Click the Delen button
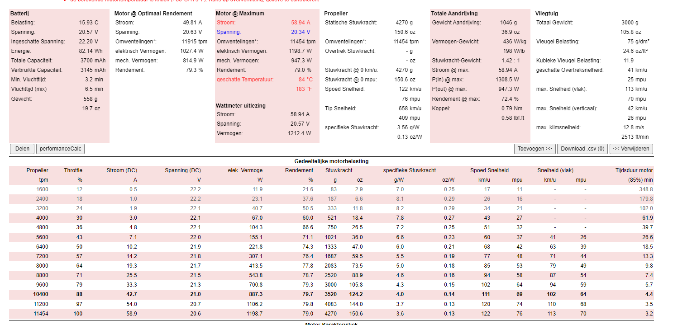This screenshot has width=692, height=325. pyautogui.click(x=22, y=149)
